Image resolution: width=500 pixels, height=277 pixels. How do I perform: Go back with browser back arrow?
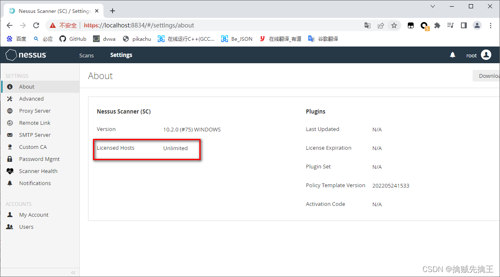pyautogui.click(x=10, y=25)
